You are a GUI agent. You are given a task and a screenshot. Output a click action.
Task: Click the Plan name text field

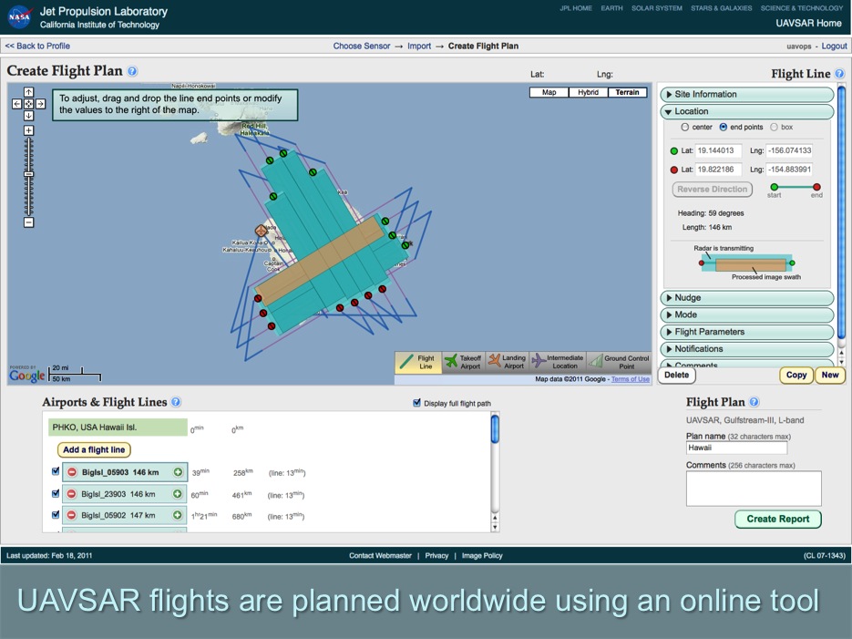[x=736, y=448]
